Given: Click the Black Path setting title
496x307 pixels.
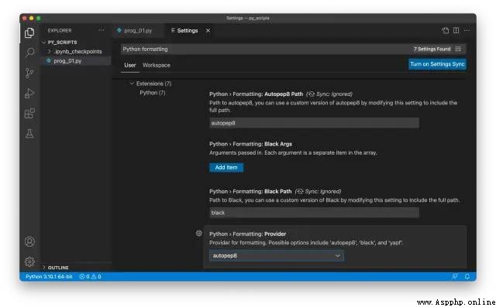Looking at the screenshot, I should point(250,191).
